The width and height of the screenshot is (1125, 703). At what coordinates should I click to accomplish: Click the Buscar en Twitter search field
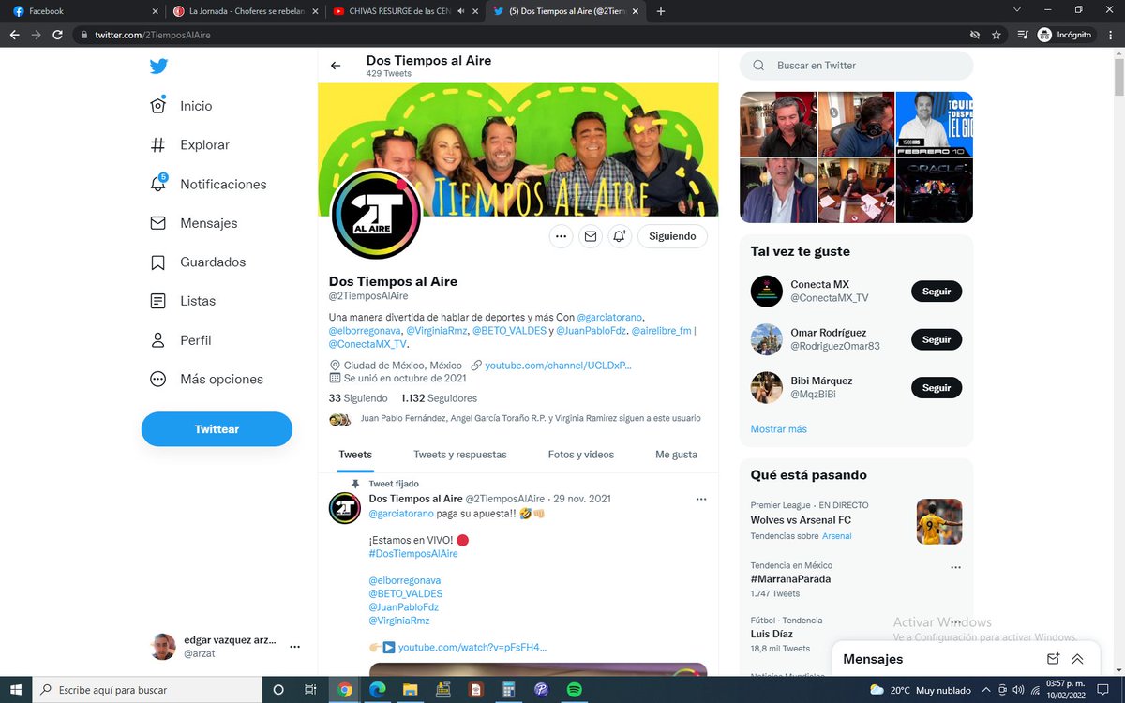[x=856, y=66]
